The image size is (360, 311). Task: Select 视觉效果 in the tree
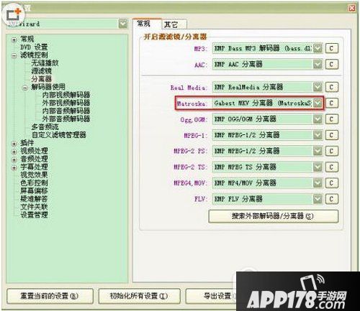(34, 175)
